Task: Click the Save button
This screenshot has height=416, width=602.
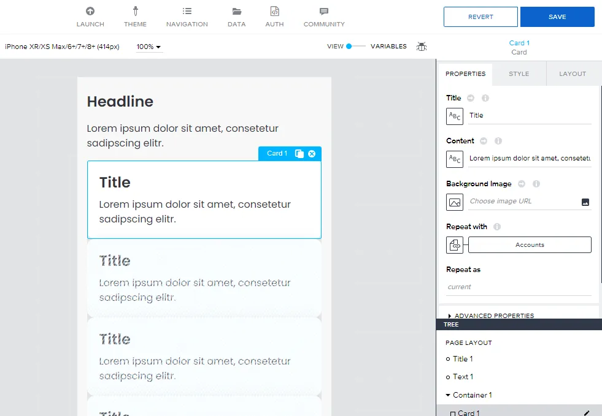Action: click(557, 17)
